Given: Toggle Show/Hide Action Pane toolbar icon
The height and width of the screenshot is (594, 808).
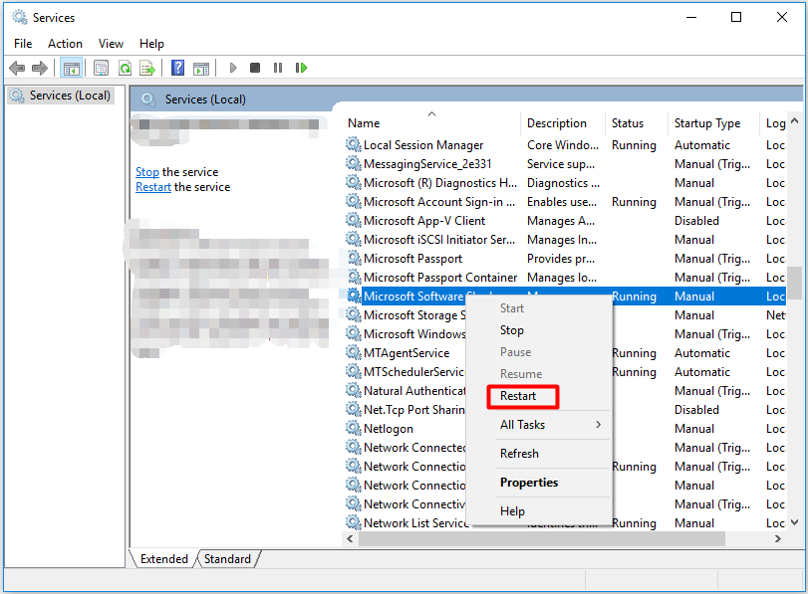Looking at the screenshot, I should pos(201,68).
